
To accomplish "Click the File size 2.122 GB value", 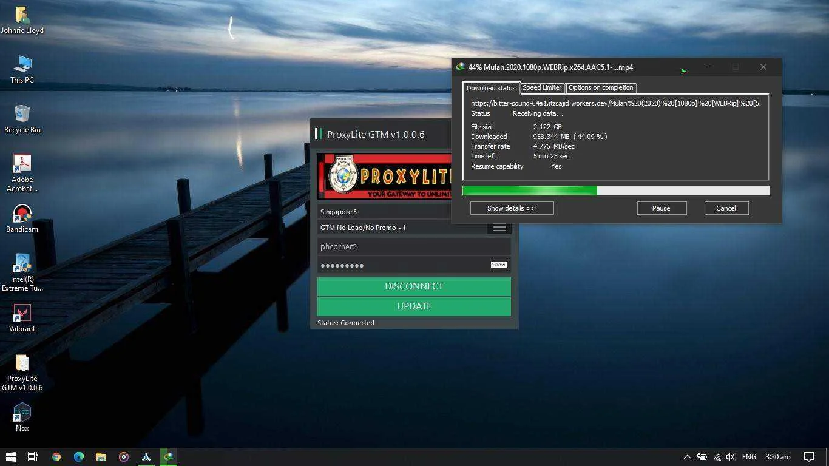I will pos(547,127).
